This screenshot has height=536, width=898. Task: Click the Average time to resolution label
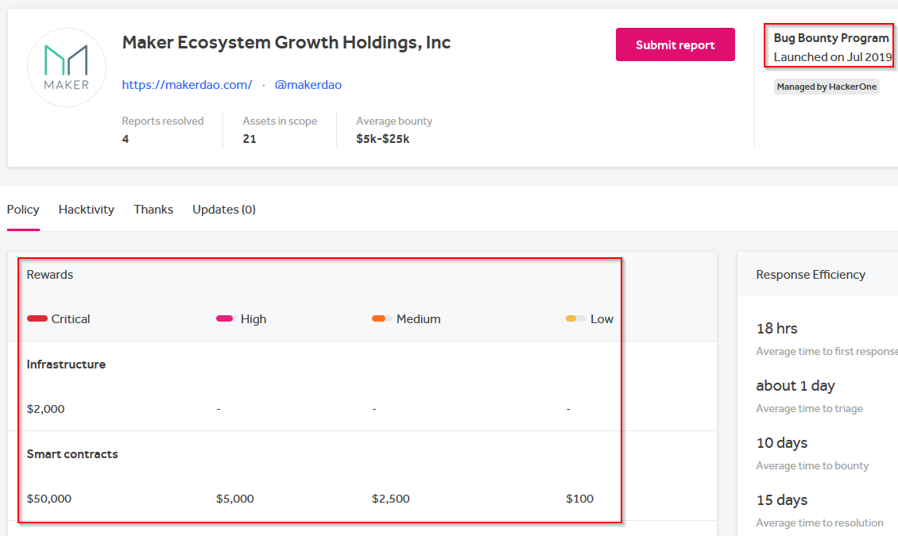click(x=819, y=523)
